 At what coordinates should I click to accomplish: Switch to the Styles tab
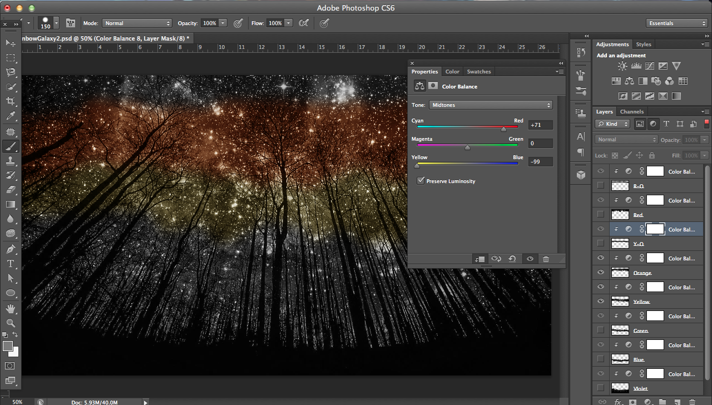pos(644,45)
